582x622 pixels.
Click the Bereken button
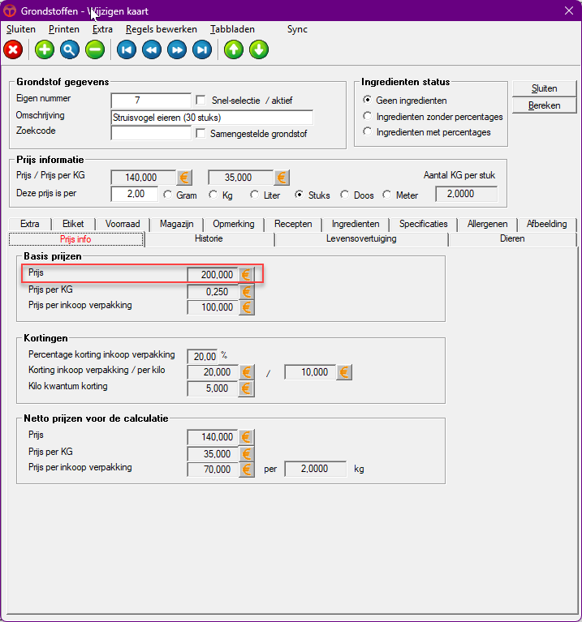(x=545, y=105)
